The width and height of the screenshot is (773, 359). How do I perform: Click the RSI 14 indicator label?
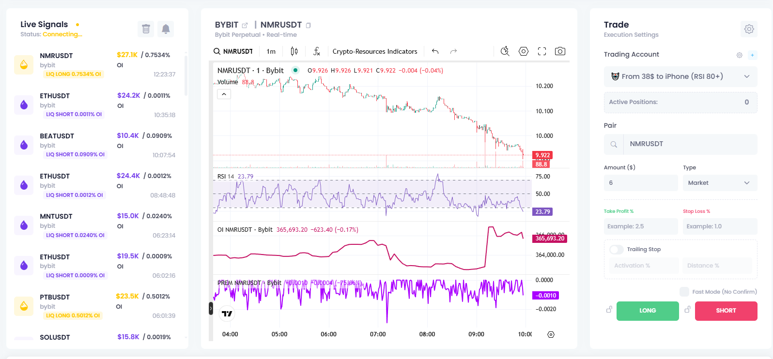tap(226, 177)
